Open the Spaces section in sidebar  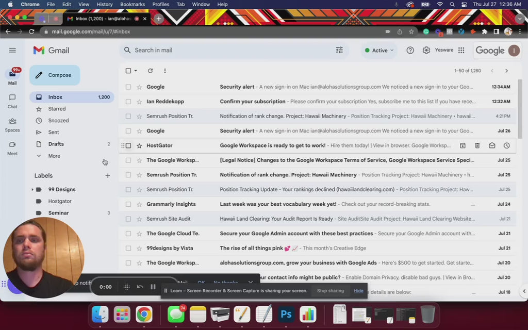pos(12,125)
